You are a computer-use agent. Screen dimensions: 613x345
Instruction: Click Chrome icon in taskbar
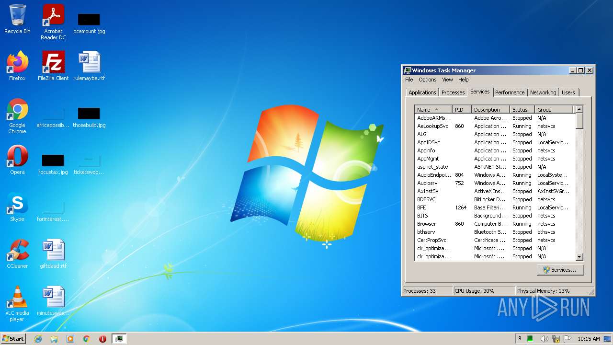pyautogui.click(x=87, y=339)
